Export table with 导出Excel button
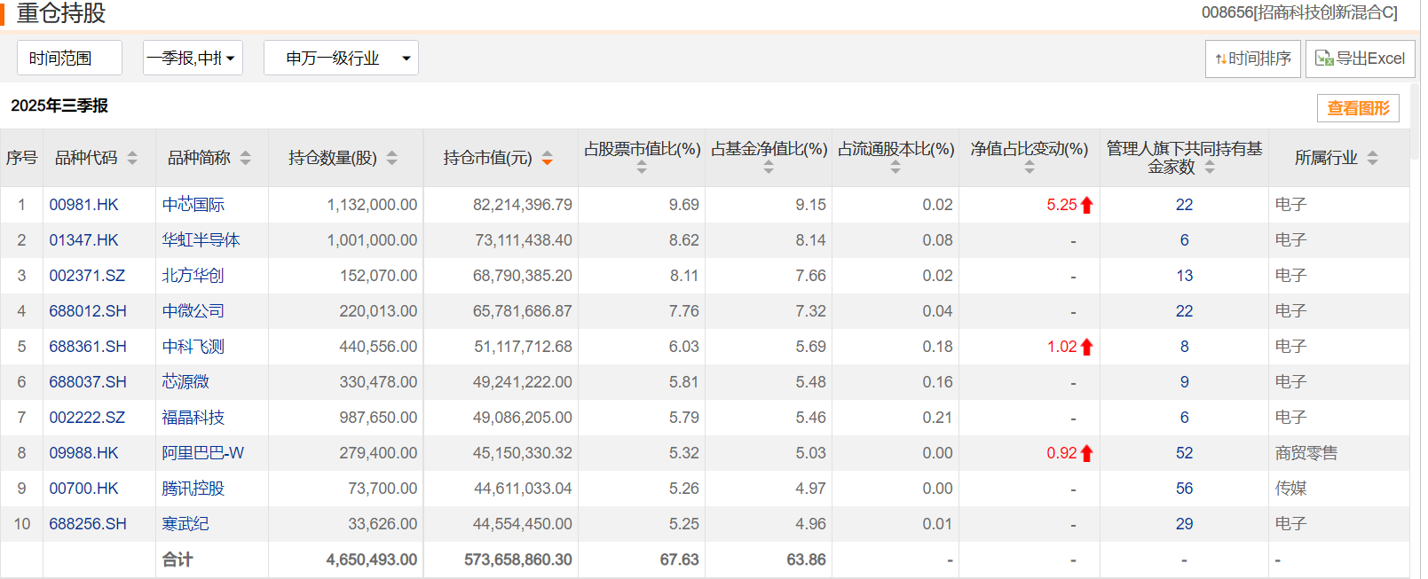 (x=1361, y=59)
